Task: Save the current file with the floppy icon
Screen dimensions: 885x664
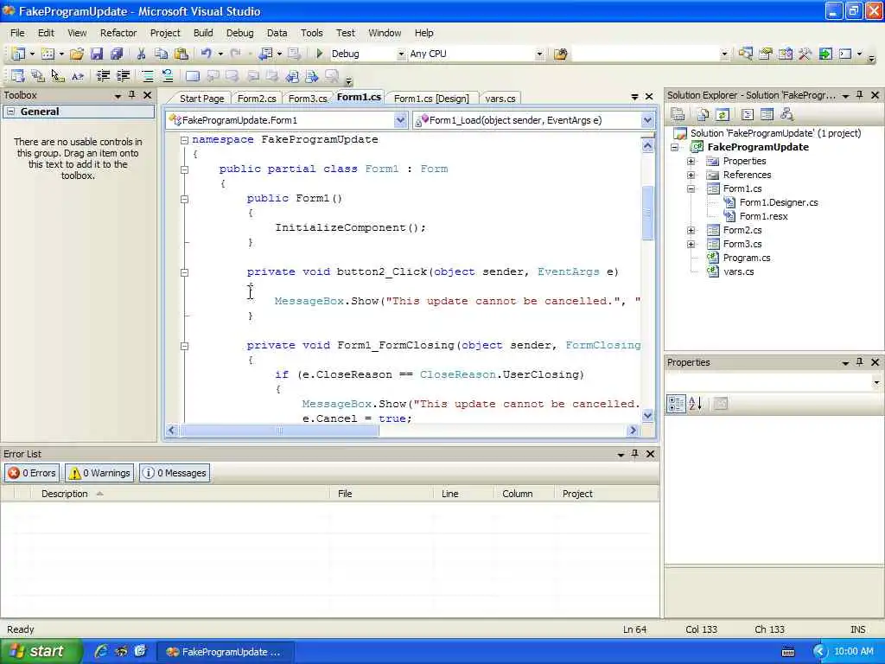Action: [97, 54]
